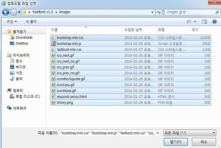Open 라이브러리 in the navigation pane
This screenshot has height=148, width=221.
(21, 55)
